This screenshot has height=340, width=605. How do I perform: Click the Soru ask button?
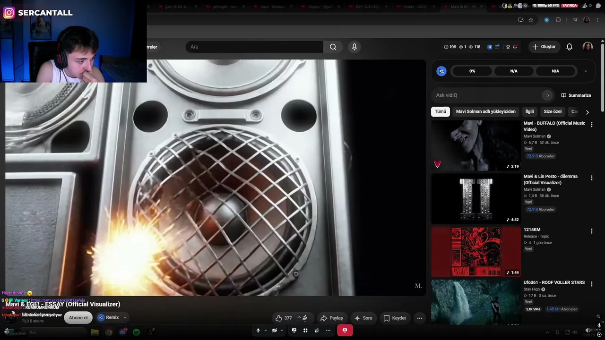pos(363,318)
